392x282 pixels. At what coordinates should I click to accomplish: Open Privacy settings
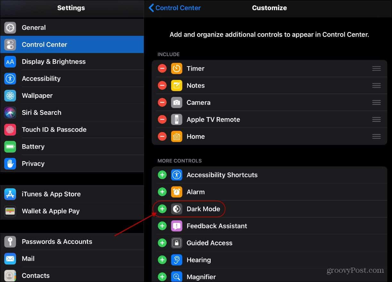click(x=72, y=163)
